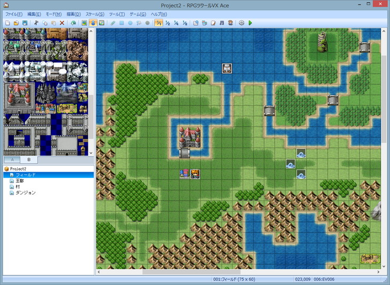Create a new project with toolbar icon
The width and height of the screenshot is (390, 285).
tap(7, 23)
